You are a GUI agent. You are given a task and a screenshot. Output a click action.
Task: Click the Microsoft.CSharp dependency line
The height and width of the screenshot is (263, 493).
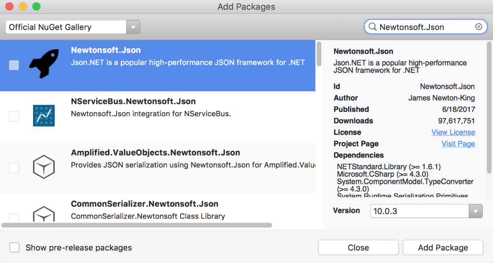click(x=383, y=174)
